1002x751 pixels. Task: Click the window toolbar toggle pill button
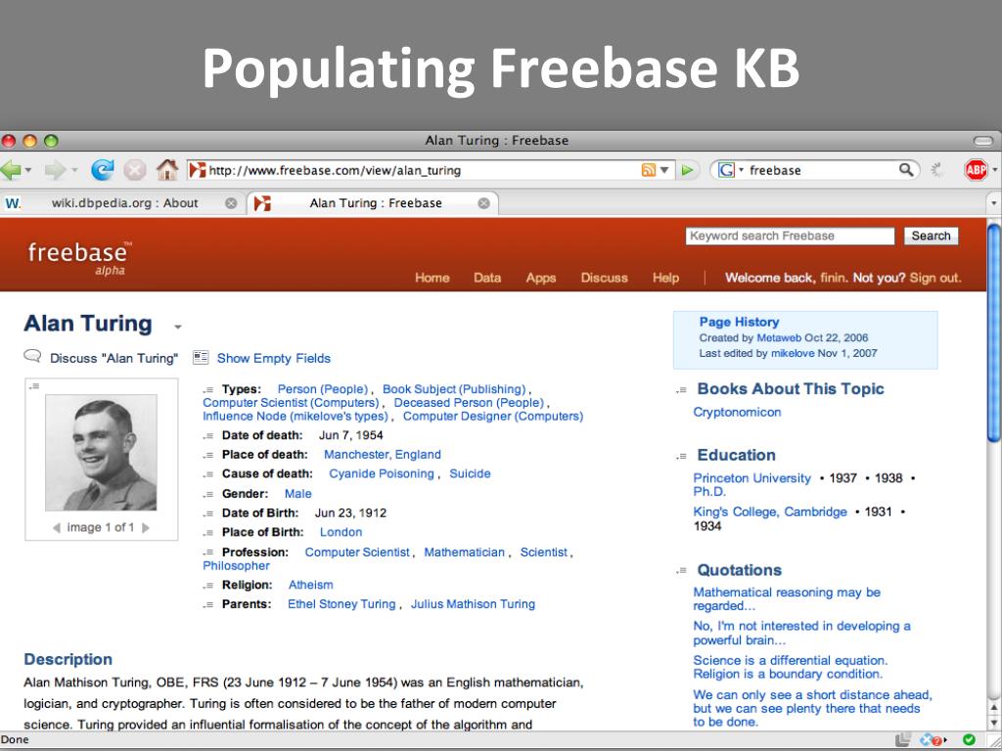point(982,141)
